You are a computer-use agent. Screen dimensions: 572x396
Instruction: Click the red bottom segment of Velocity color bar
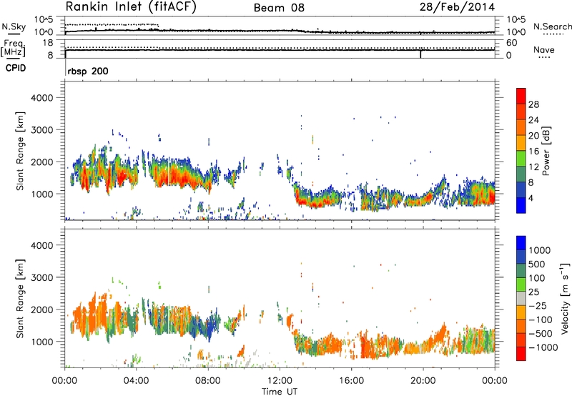(521, 354)
